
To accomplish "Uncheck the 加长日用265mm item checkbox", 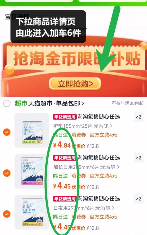I will (7, 173).
